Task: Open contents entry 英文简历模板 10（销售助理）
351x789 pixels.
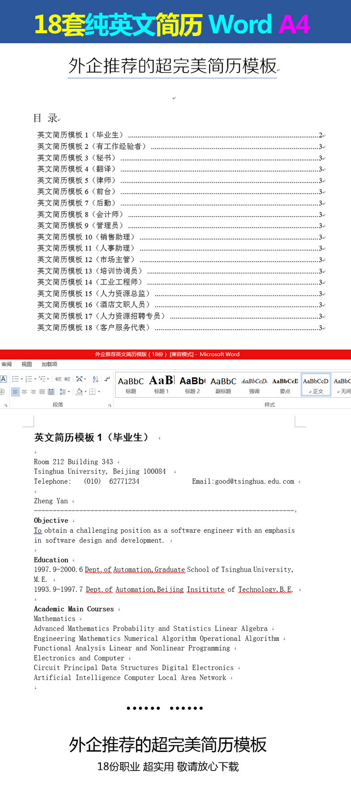Action: click(181, 237)
